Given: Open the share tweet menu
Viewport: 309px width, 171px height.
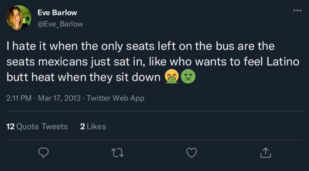Looking at the screenshot, I should 264,152.
